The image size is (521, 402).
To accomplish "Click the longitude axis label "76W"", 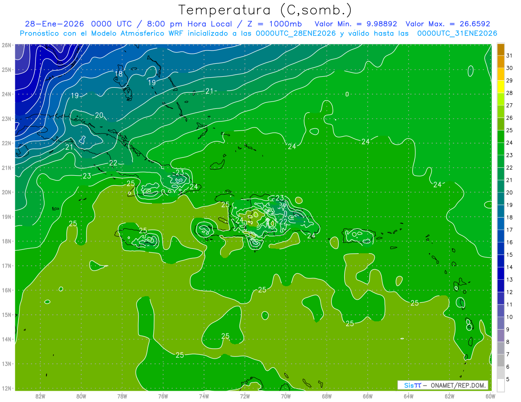I will tap(163, 395).
